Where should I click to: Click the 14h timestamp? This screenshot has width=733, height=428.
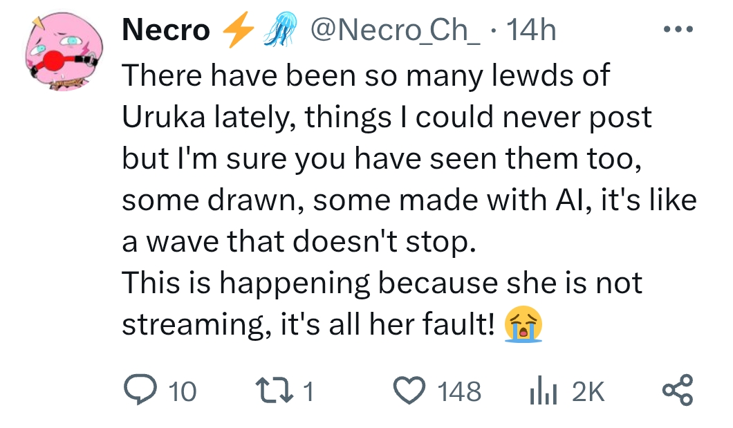[531, 30]
